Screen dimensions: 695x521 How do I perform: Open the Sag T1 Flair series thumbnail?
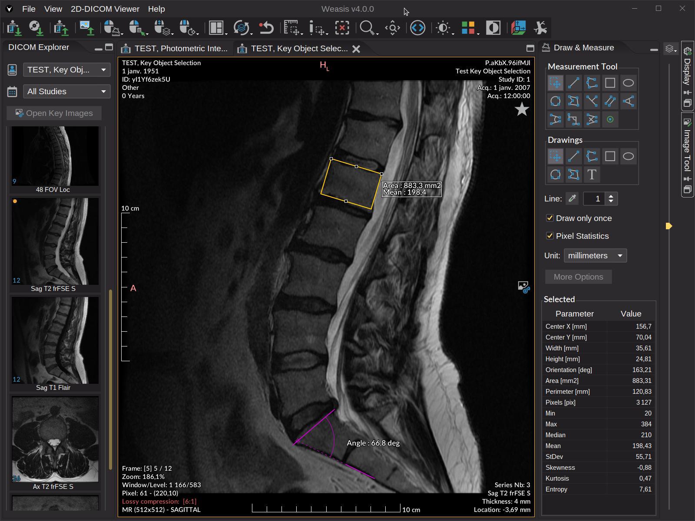pyautogui.click(x=55, y=341)
